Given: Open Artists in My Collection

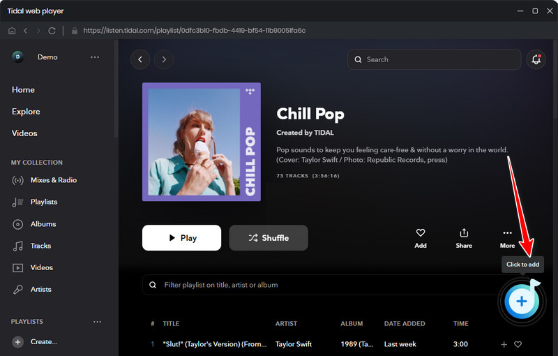Looking at the screenshot, I should [31, 290].
